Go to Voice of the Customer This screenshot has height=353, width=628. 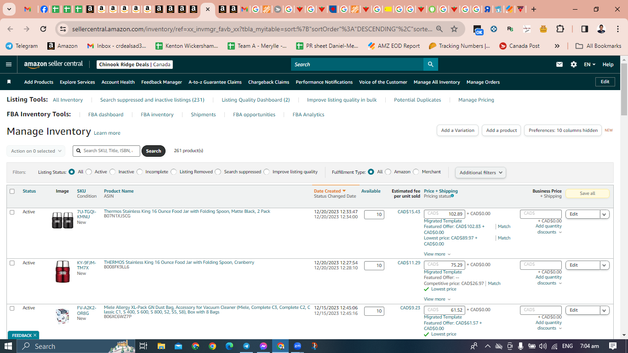383,82
